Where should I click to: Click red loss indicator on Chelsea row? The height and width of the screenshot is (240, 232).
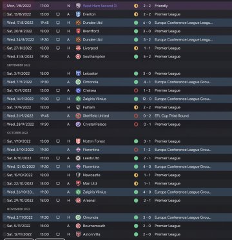pos(136,90)
